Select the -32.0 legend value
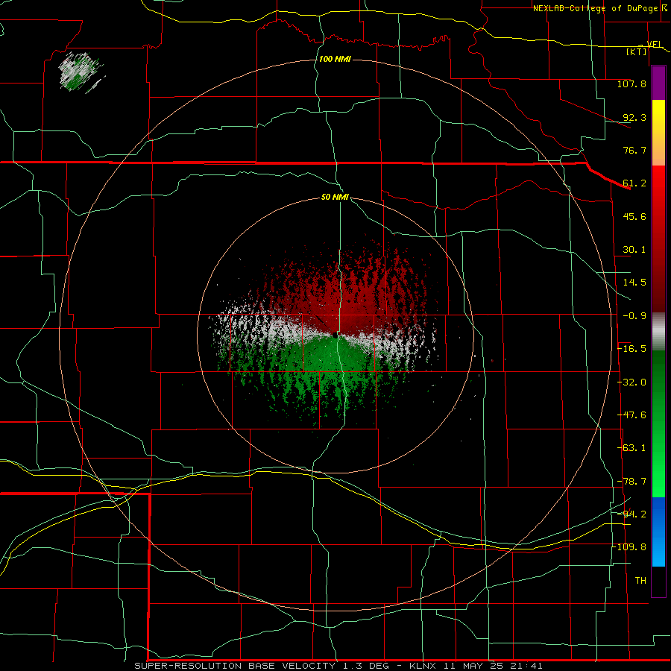Screen dimensions: 671x671 [x=631, y=382]
